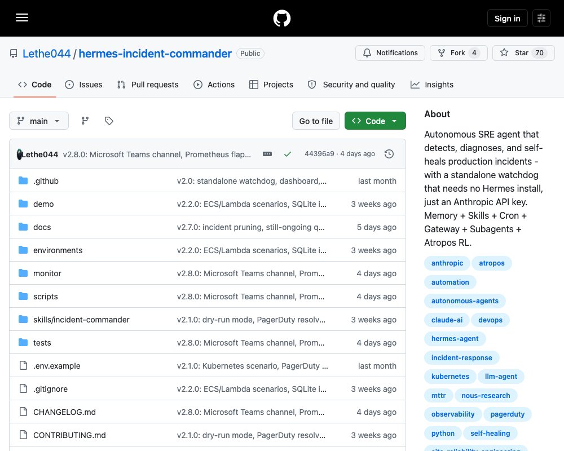The height and width of the screenshot is (451, 564).
Task: Open the Insights tab
Action: click(x=432, y=85)
